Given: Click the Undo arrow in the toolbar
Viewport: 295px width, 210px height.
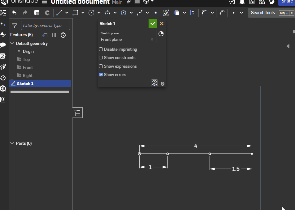Looking at the screenshot, I should tap(14, 13).
